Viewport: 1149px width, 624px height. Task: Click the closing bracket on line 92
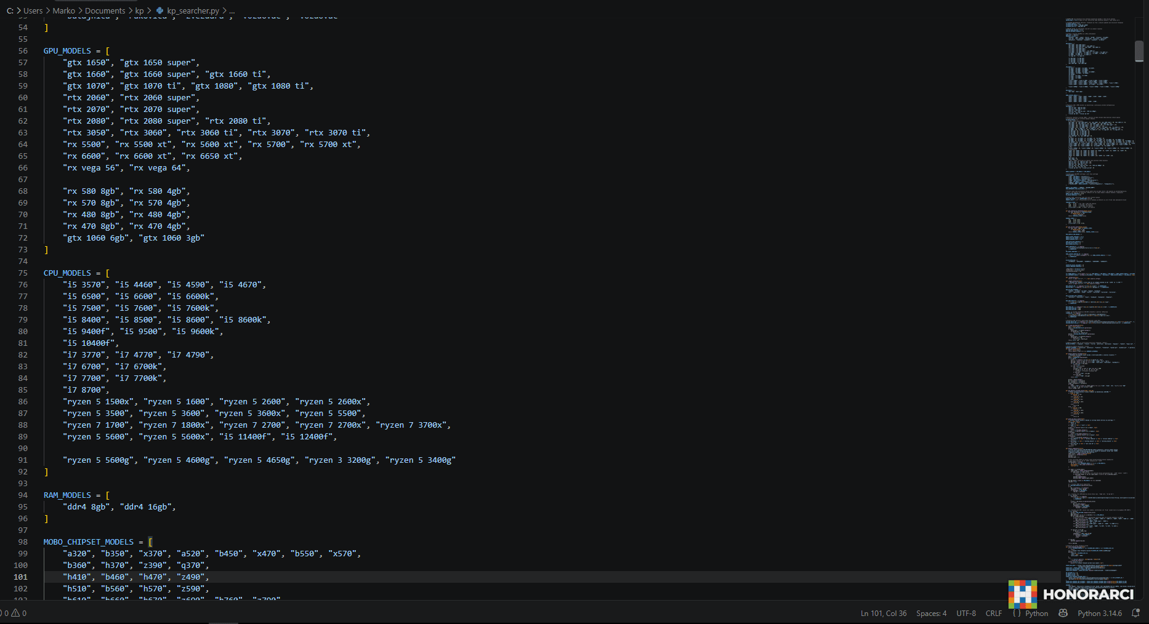point(46,471)
